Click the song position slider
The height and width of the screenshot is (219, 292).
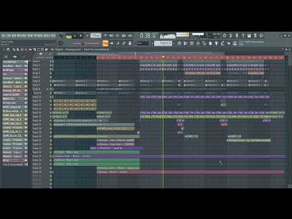86,43
